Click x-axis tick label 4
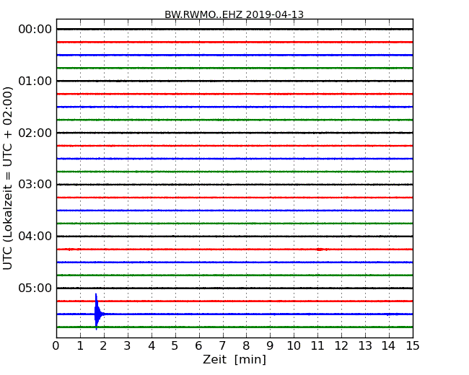The width and height of the screenshot is (469, 375). (x=152, y=345)
